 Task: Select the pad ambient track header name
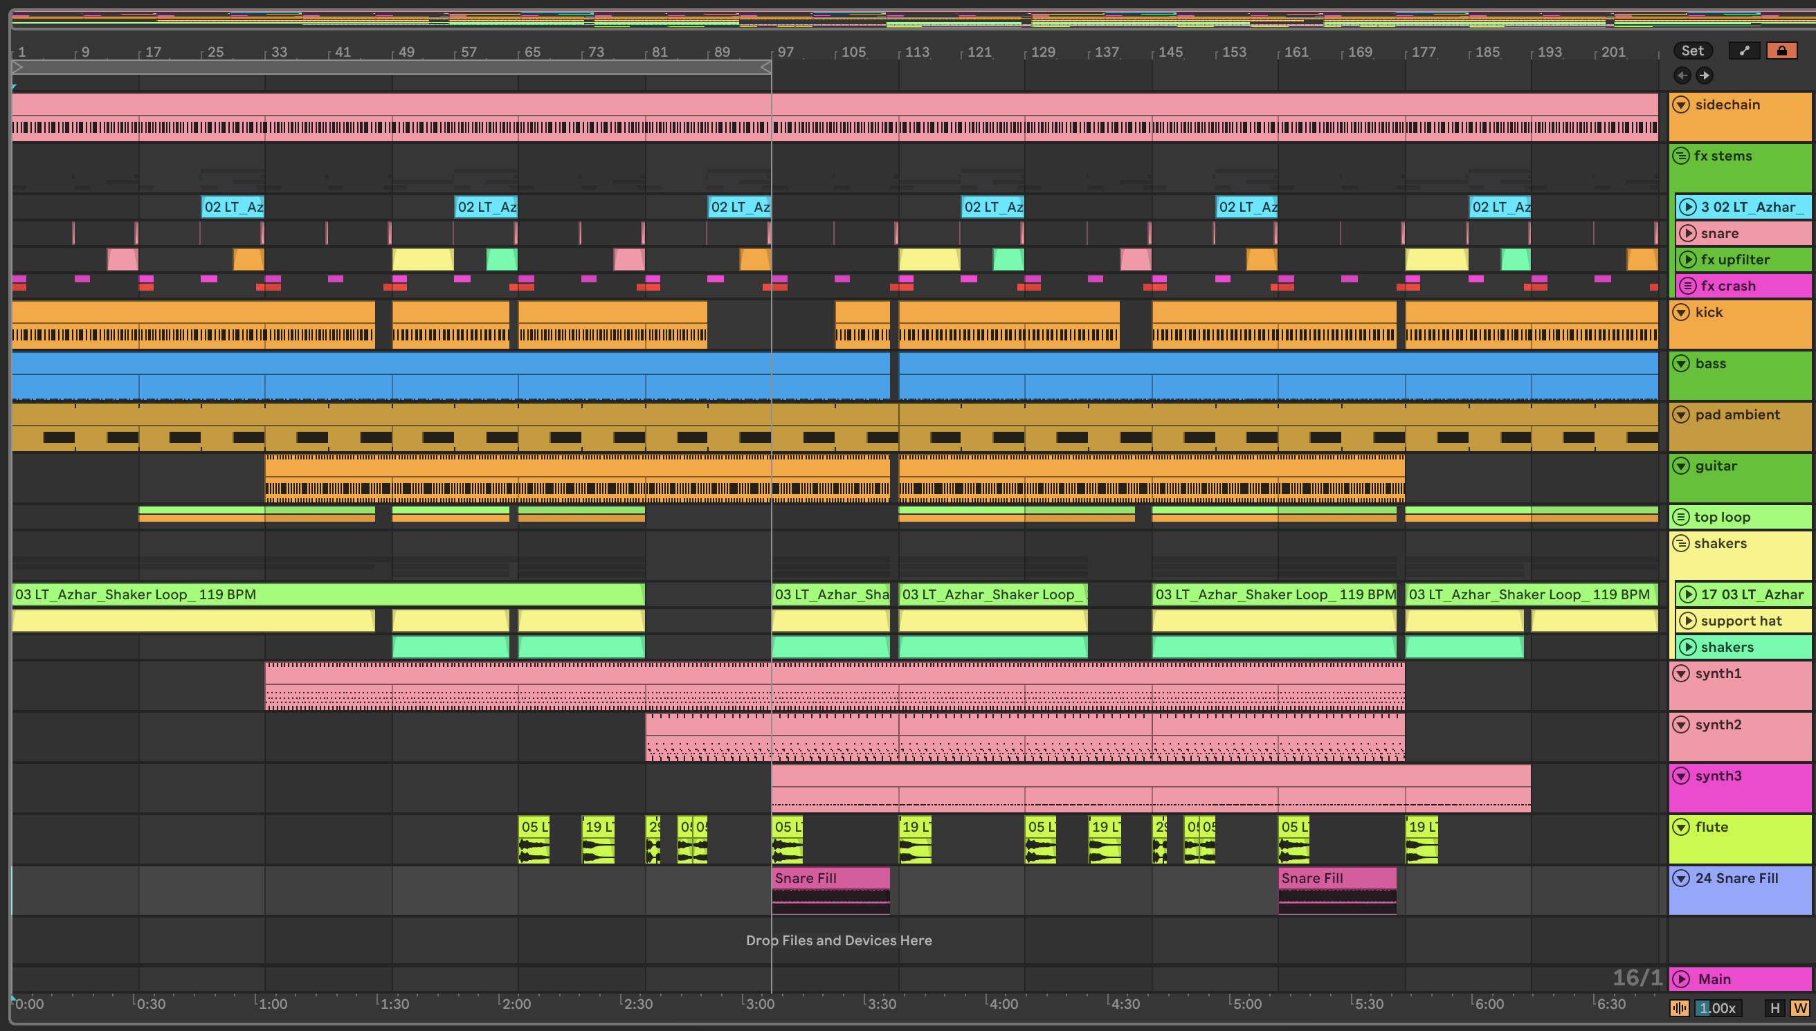(x=1737, y=414)
